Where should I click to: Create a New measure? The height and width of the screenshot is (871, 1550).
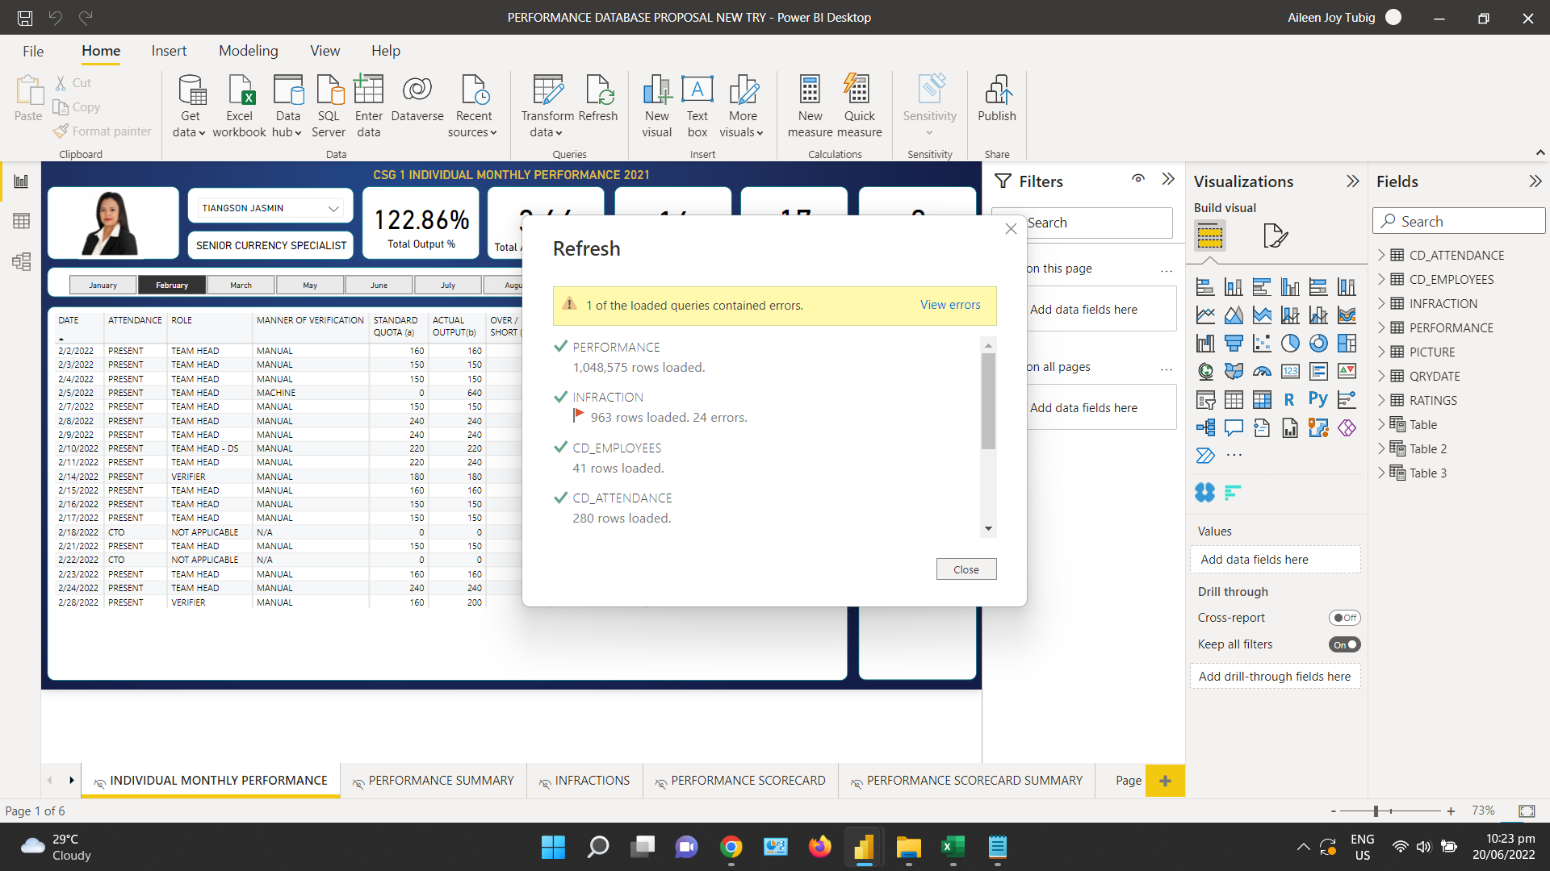pyautogui.click(x=810, y=106)
